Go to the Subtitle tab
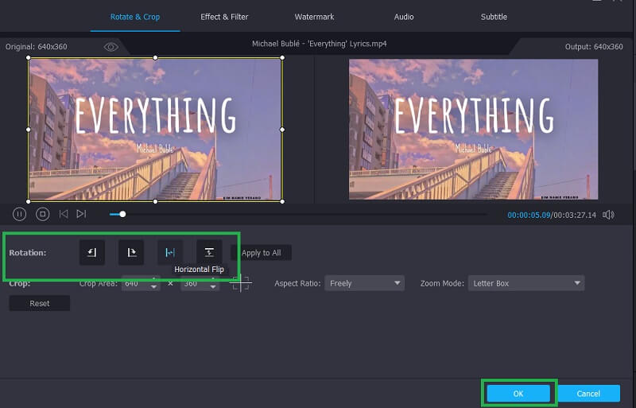Screen dimensions: 636x408 [x=494, y=17]
